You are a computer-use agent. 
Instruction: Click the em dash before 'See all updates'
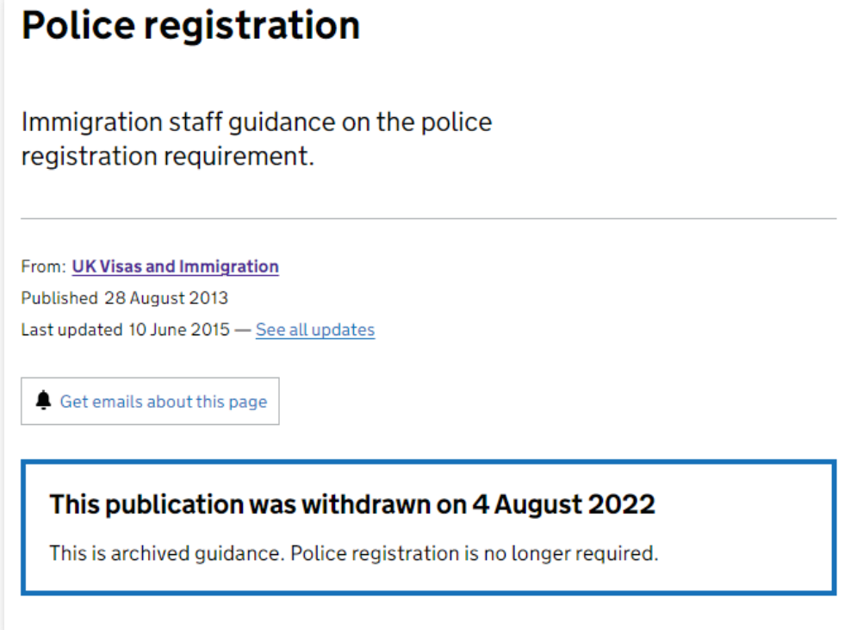[243, 330]
